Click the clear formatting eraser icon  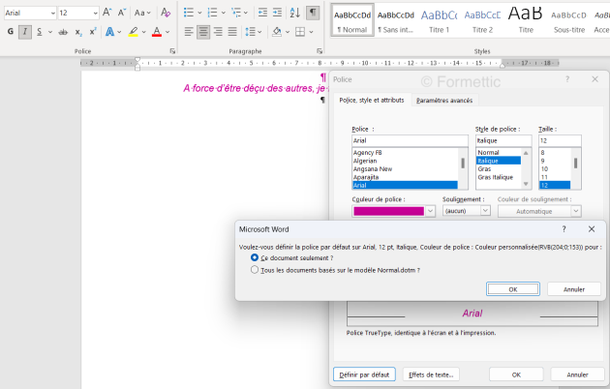[165, 13]
